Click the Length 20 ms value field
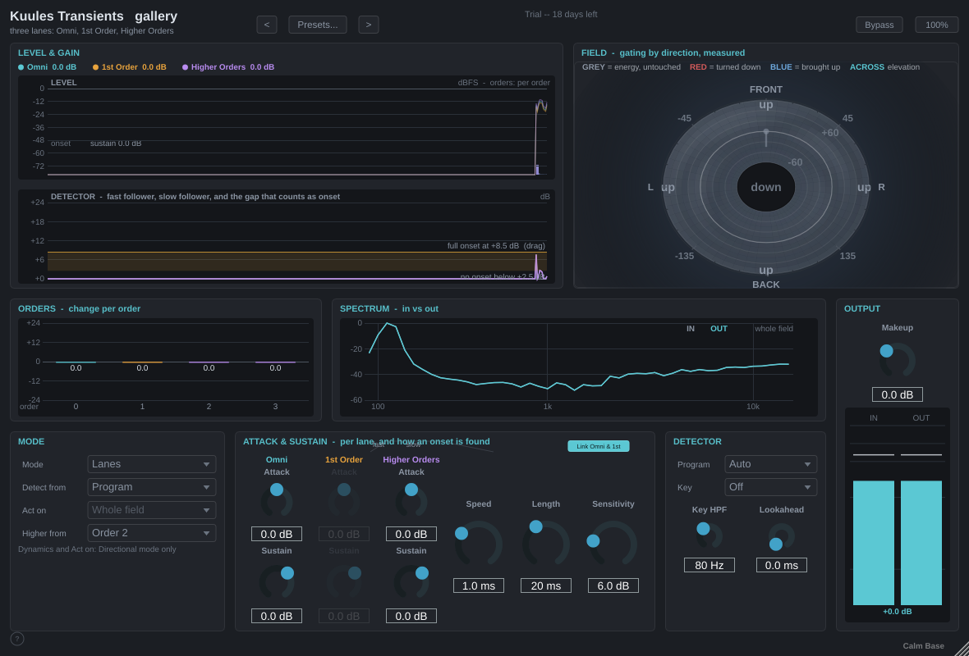The width and height of the screenshot is (969, 656). click(x=546, y=585)
